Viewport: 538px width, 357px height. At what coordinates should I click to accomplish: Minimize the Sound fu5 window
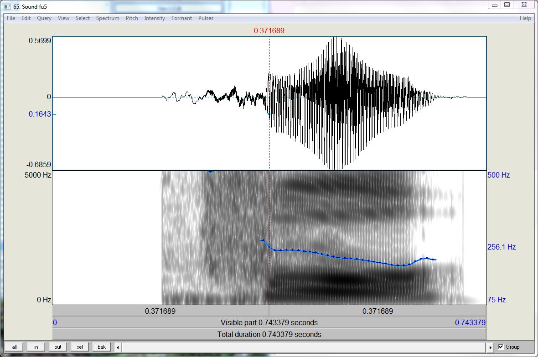click(494, 5)
